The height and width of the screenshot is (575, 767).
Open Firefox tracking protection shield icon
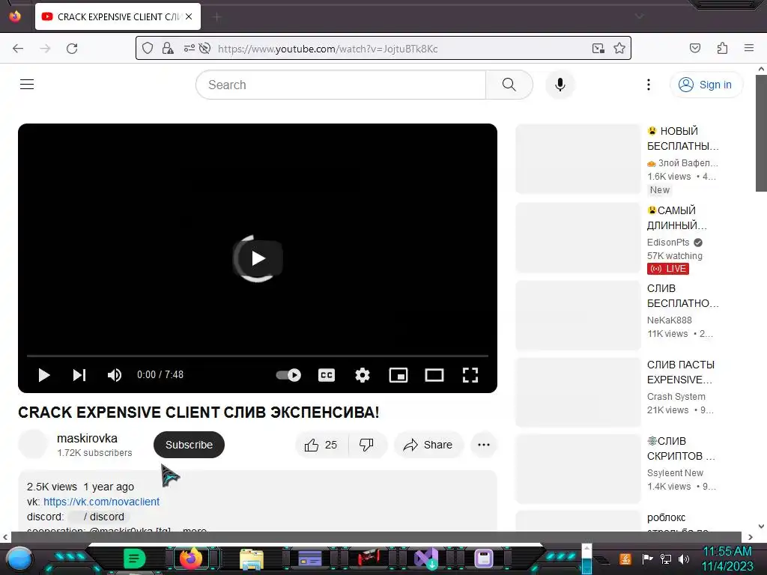point(148,48)
